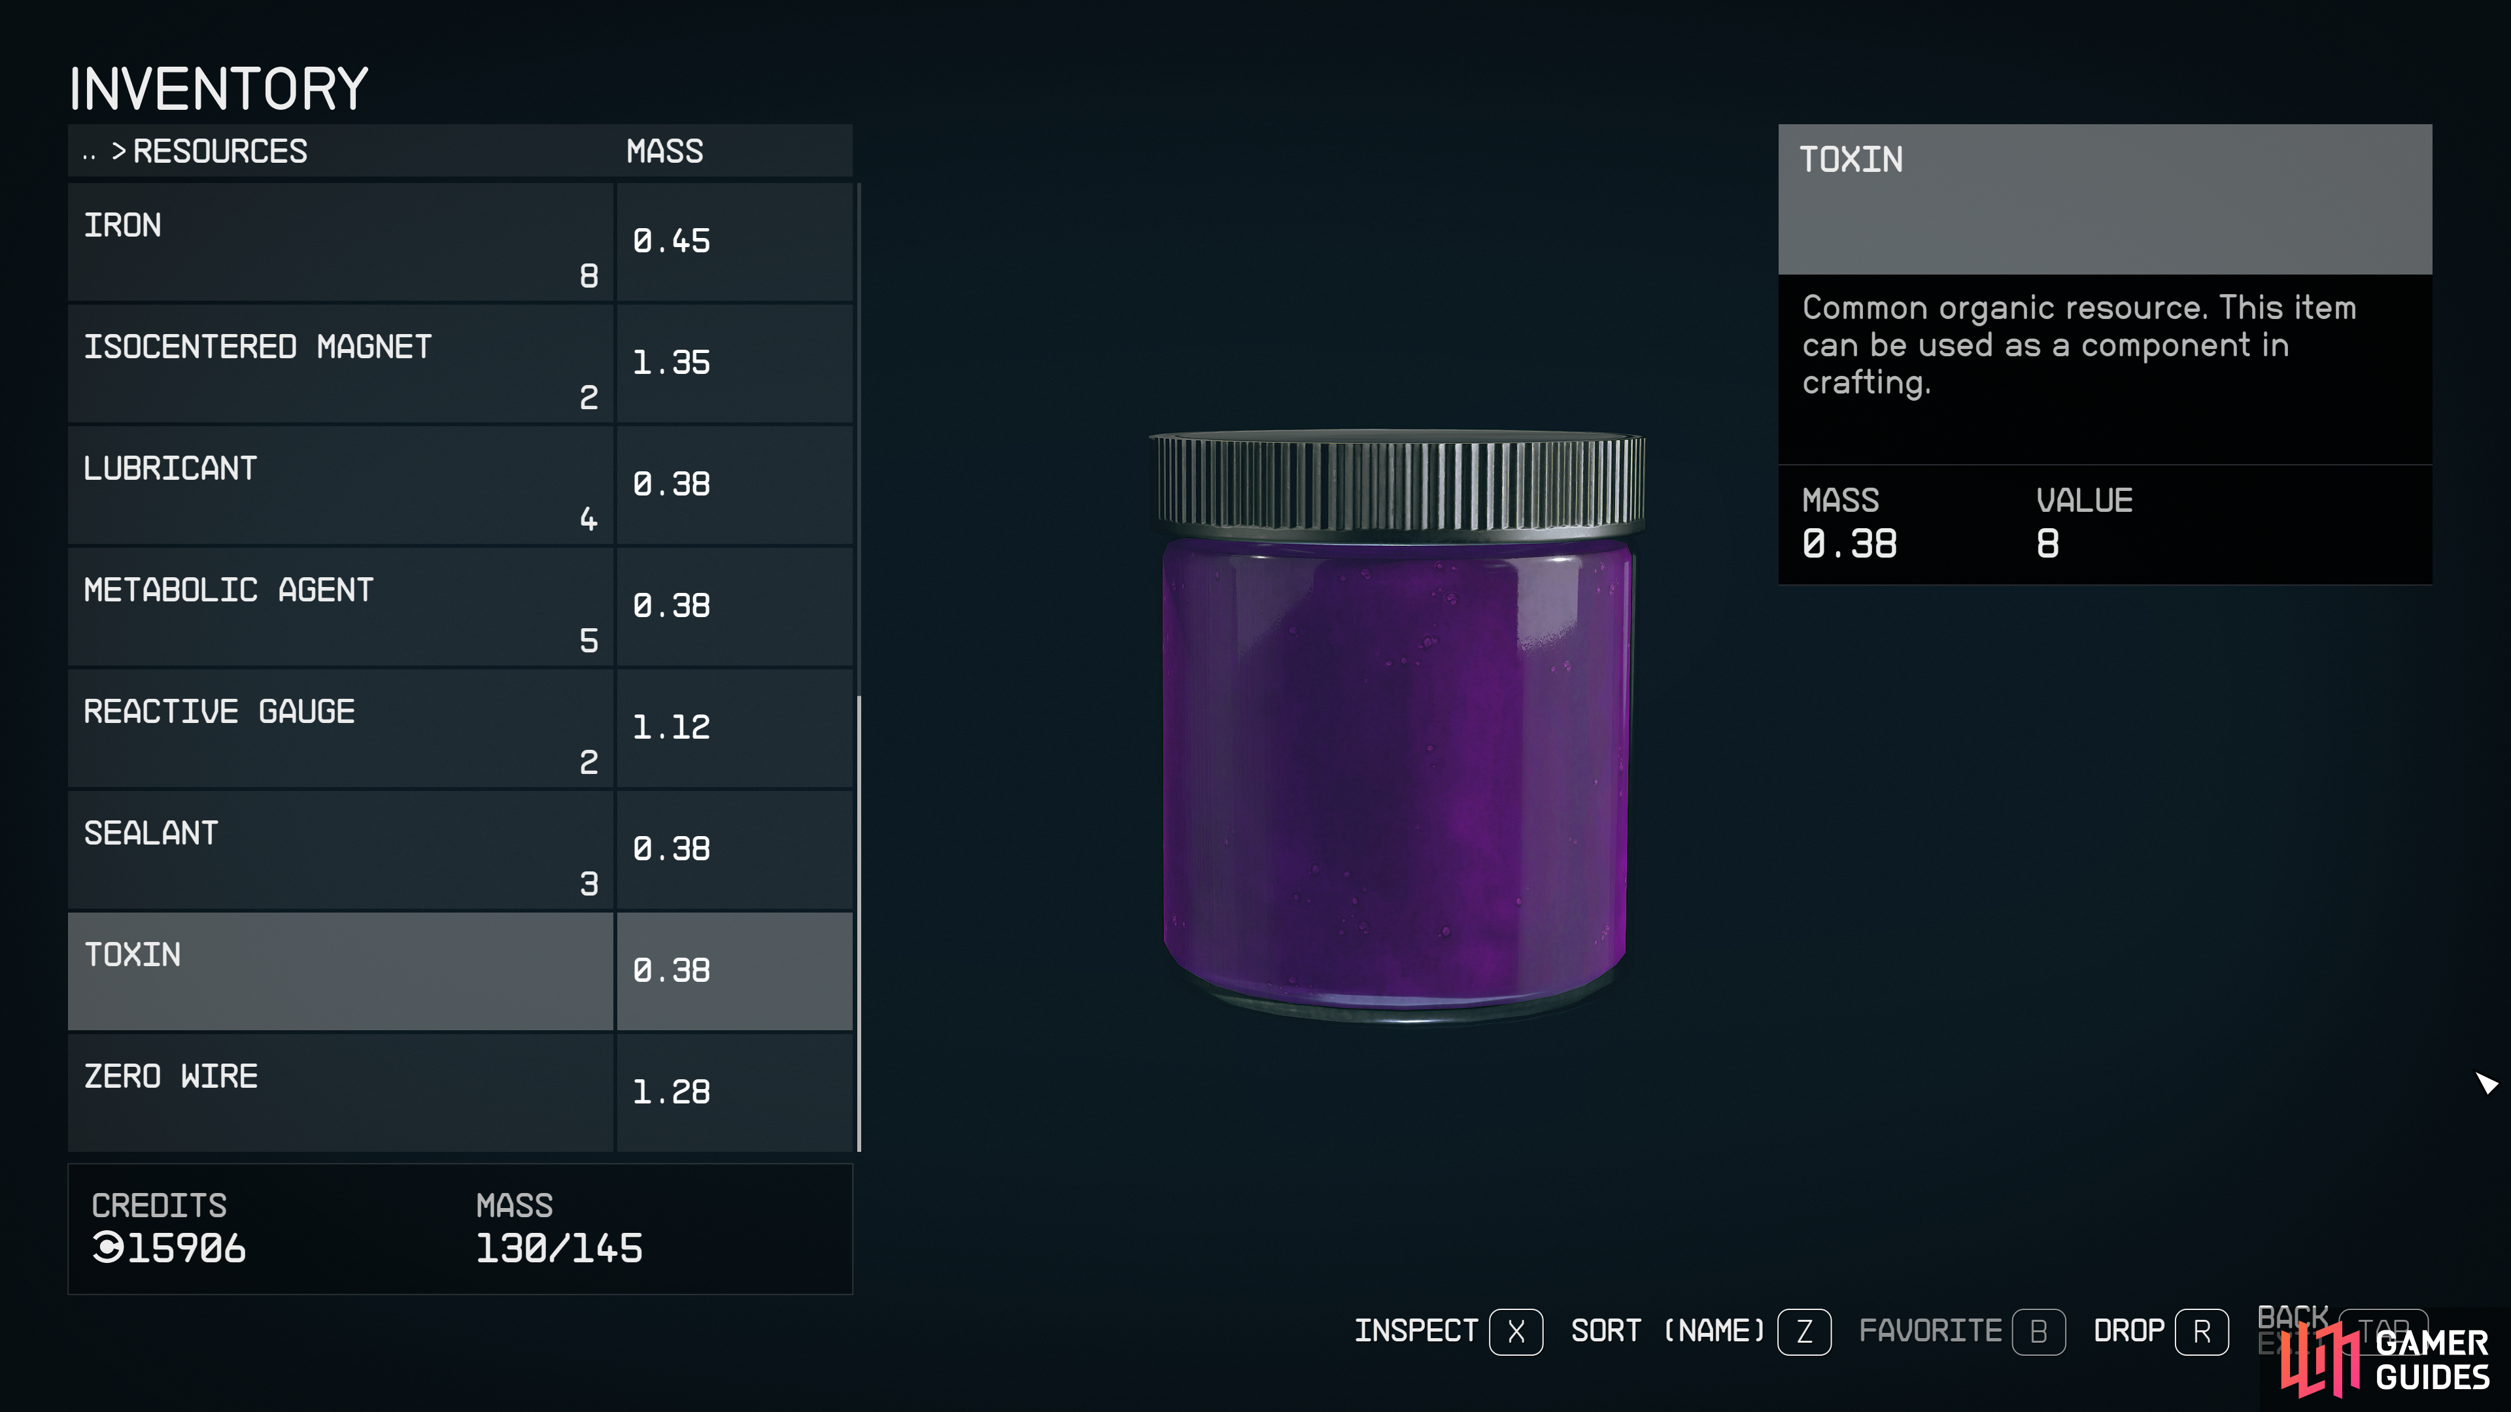
Task: Click the X key icon for Inspect
Action: coord(1516,1331)
